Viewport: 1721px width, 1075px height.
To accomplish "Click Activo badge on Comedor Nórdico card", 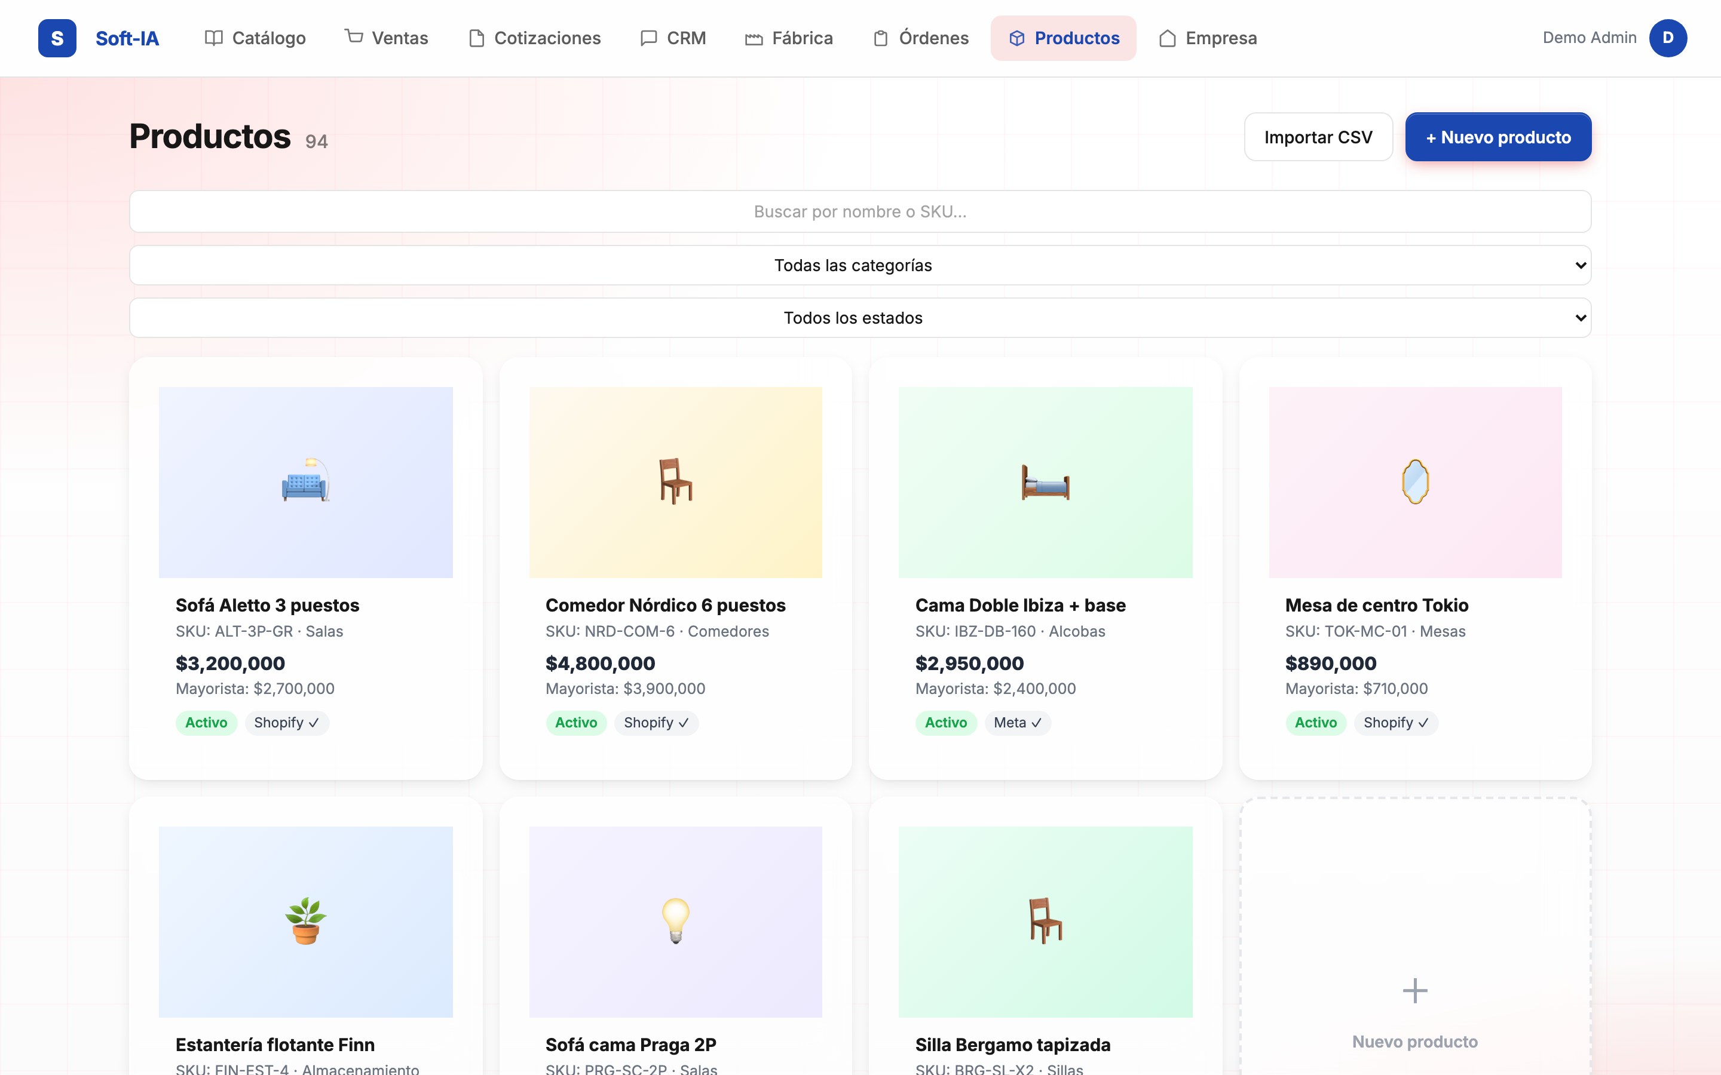I will click(576, 723).
